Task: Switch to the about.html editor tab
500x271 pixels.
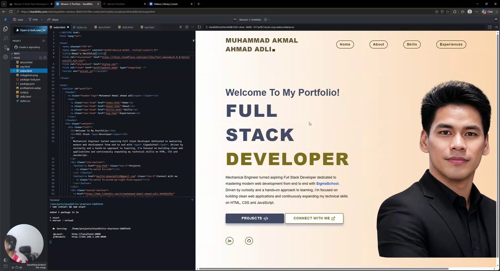Action: tap(104, 27)
